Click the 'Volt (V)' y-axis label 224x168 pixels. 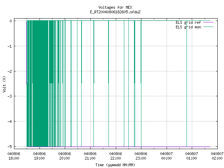pyautogui.click(x=5, y=84)
